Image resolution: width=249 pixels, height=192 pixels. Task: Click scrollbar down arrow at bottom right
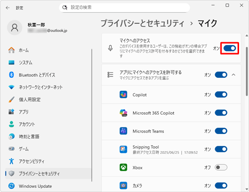click(247, 190)
